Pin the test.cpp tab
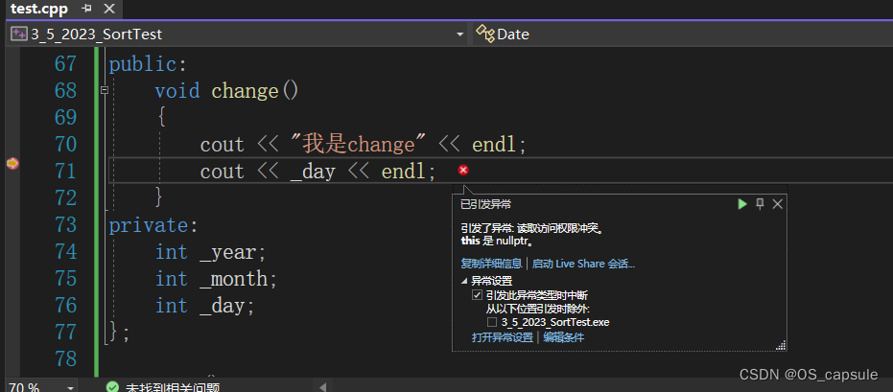The image size is (893, 392). pyautogui.click(x=86, y=9)
